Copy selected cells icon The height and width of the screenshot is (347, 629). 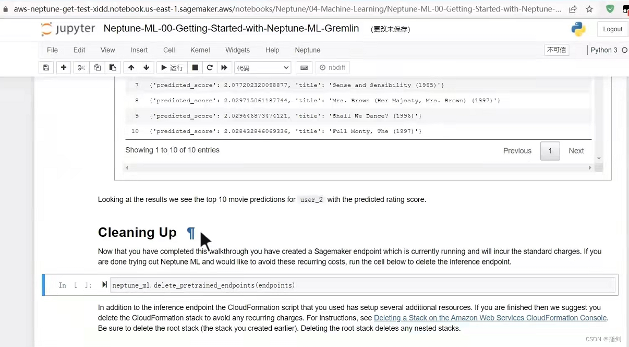[x=97, y=67]
